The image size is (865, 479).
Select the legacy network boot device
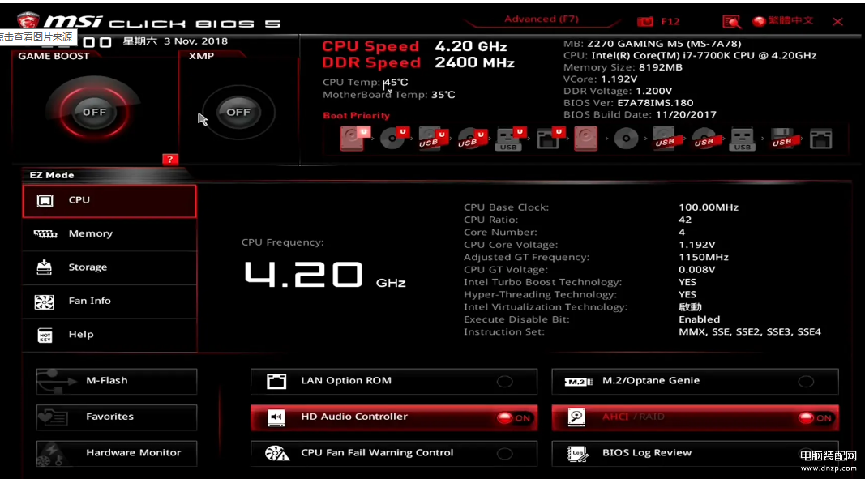(821, 138)
